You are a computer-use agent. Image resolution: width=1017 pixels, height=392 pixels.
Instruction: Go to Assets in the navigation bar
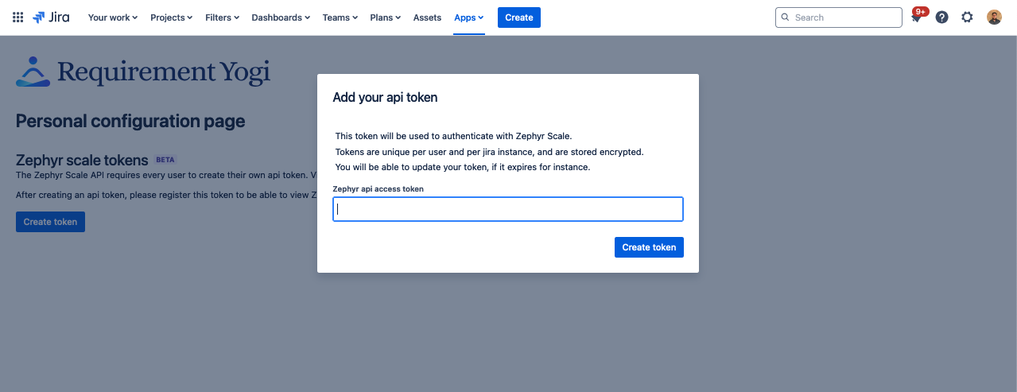click(427, 17)
